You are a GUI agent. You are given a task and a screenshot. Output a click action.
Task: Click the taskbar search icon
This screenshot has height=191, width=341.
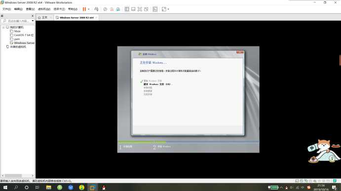(x=16, y=188)
